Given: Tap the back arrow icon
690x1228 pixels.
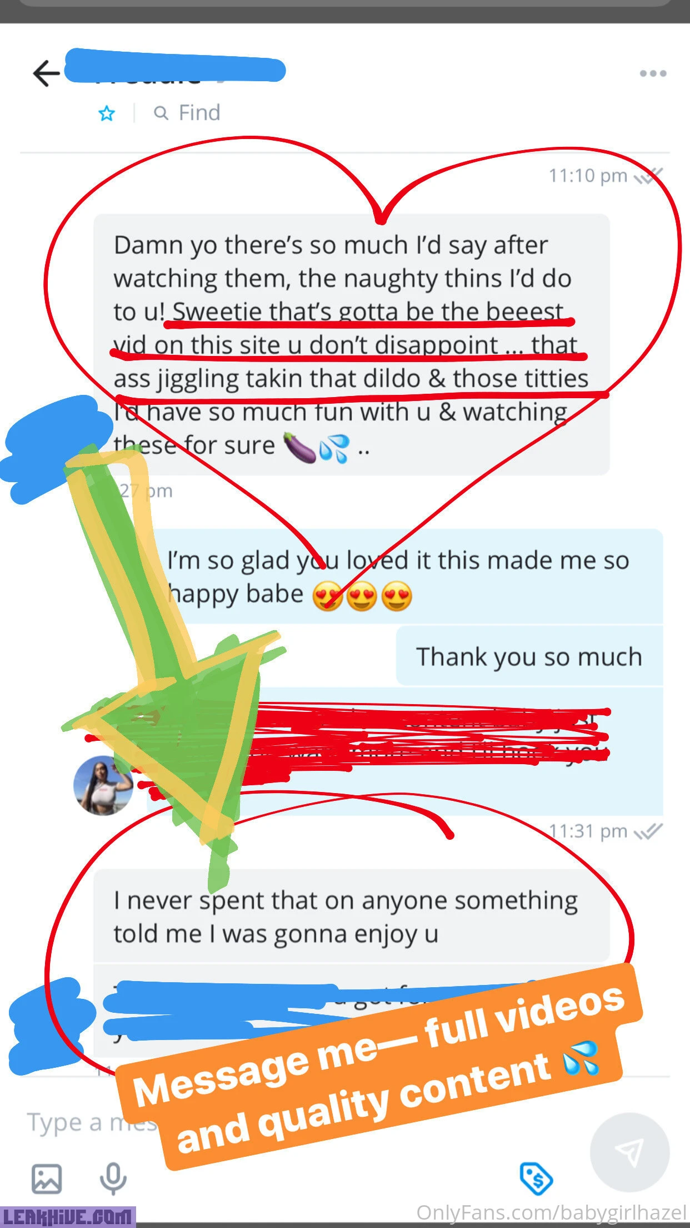Looking at the screenshot, I should 46,73.
